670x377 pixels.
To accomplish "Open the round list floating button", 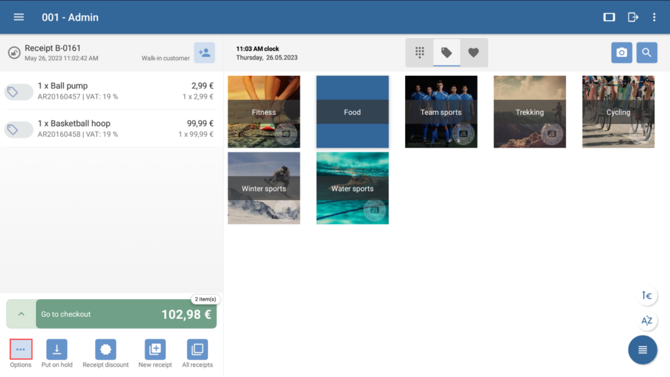I will click(643, 350).
